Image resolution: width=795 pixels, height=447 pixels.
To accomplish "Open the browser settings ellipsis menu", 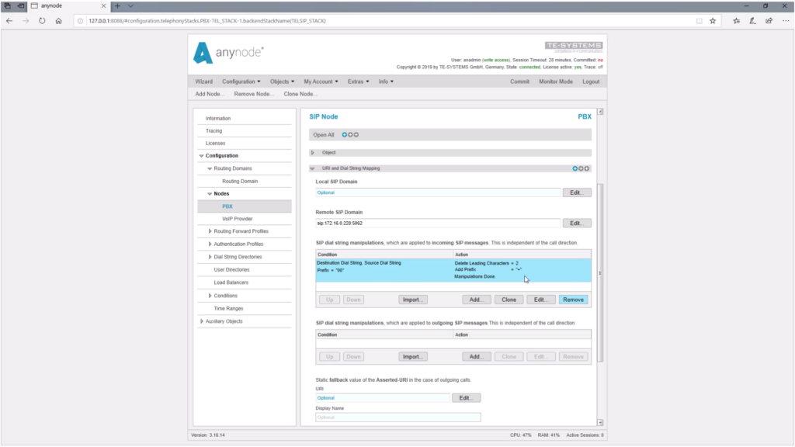I will click(786, 21).
